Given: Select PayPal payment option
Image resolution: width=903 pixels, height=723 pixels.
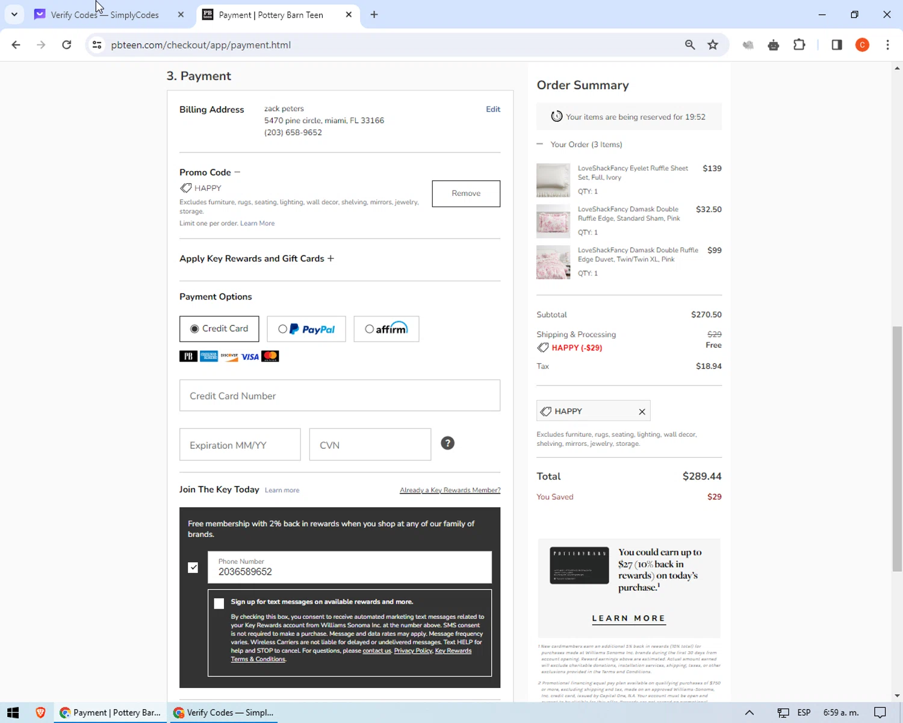Looking at the screenshot, I should [x=306, y=329].
